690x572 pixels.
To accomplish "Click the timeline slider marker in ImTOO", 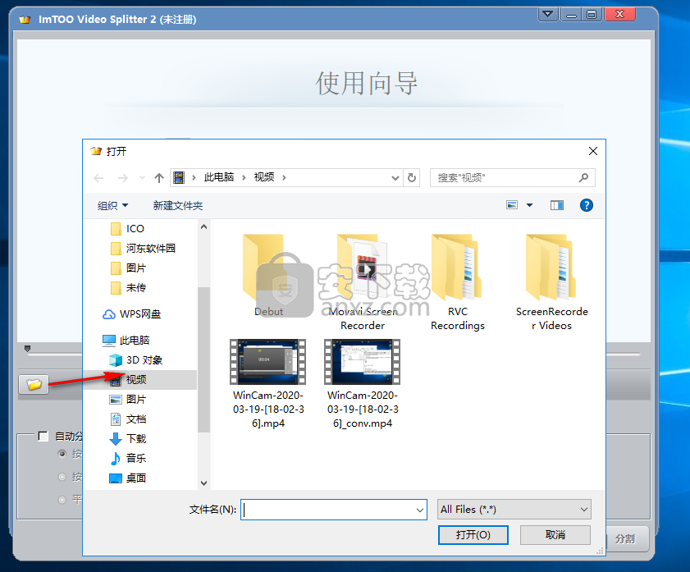I will pyautogui.click(x=27, y=349).
